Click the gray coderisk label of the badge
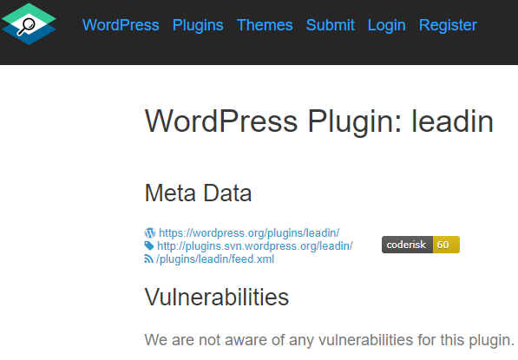The height and width of the screenshot is (360, 518). tap(407, 245)
